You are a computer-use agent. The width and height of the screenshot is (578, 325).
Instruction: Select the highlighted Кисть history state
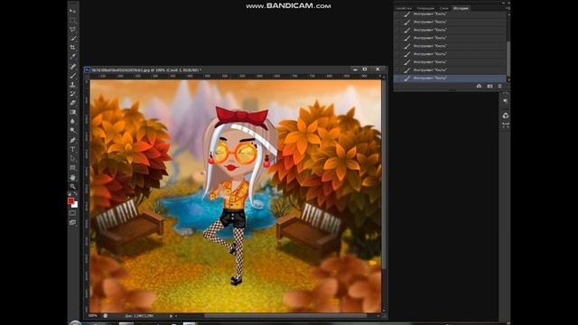point(450,79)
